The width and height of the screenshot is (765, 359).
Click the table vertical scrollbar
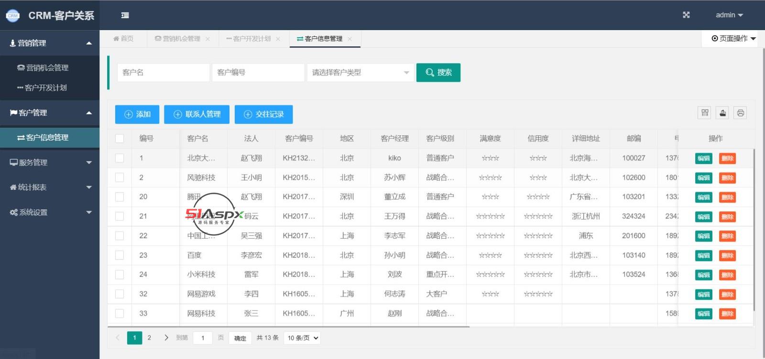click(754, 229)
